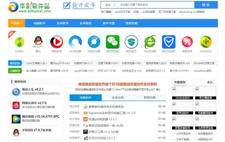Click the 腾讯视频 icon in recommended list

(16, 119)
